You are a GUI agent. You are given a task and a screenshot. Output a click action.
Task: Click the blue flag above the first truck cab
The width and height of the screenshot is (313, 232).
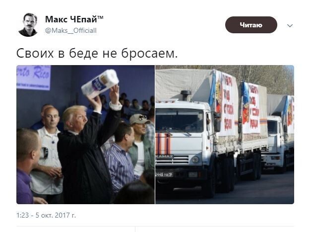click(x=212, y=89)
